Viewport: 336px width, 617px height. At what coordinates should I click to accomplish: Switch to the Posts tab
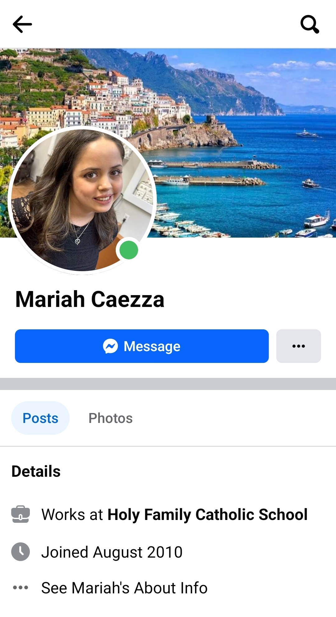(40, 418)
